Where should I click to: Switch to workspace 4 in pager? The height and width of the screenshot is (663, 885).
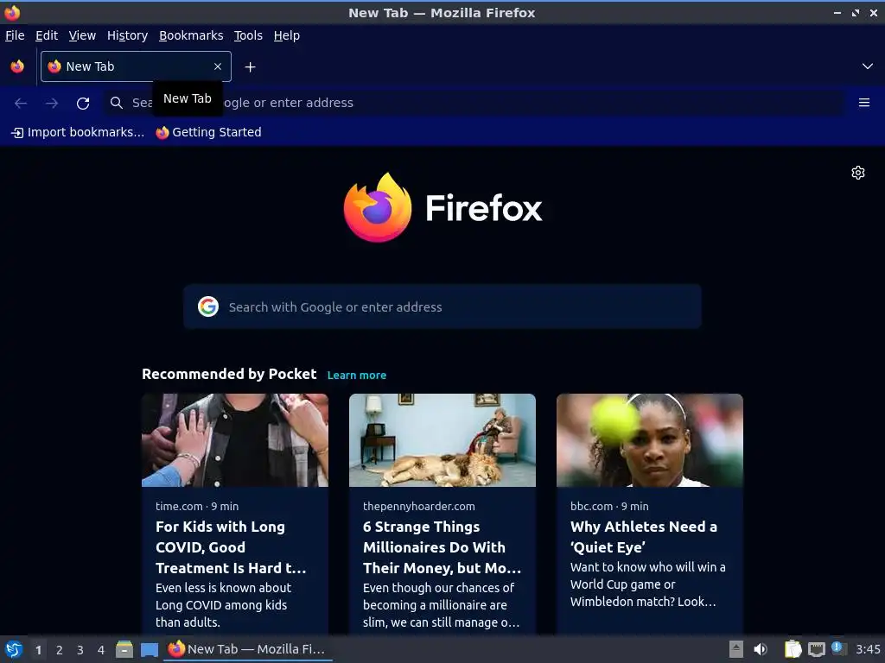click(101, 650)
